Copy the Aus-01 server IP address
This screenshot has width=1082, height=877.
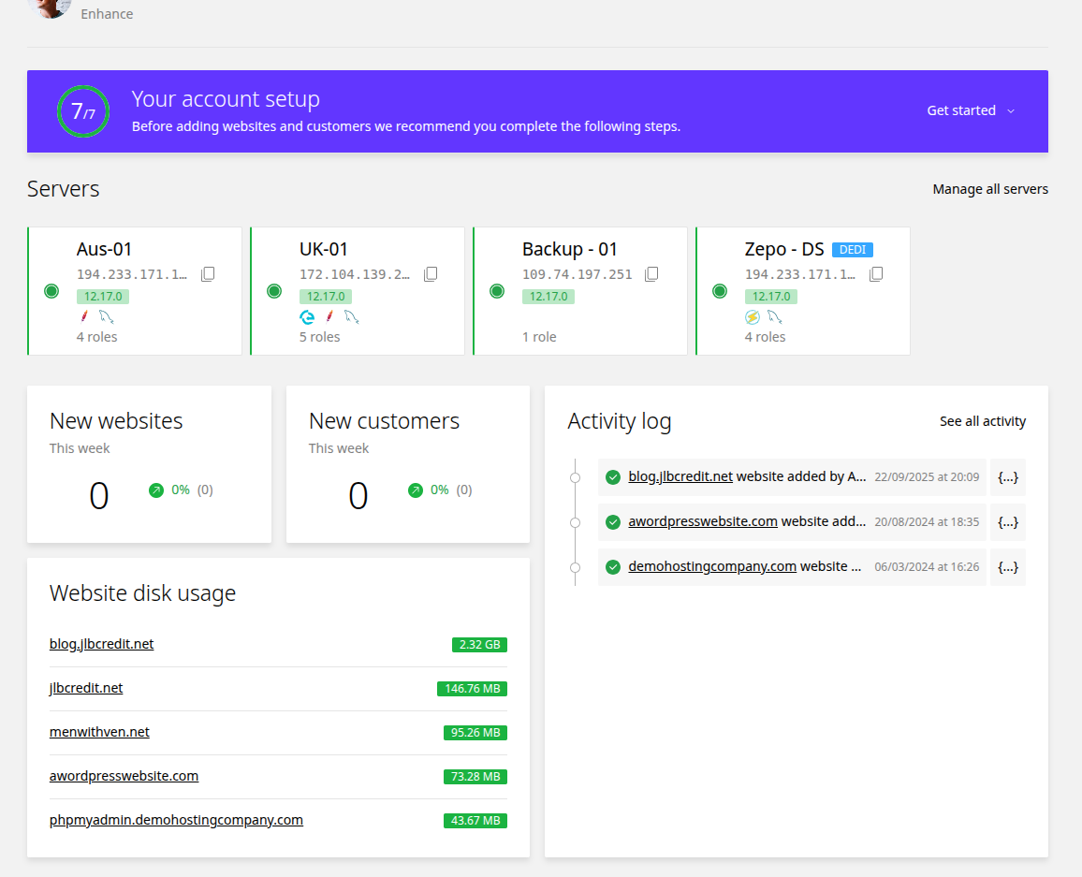[208, 274]
